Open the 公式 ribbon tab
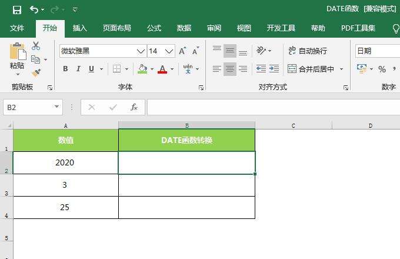 (154, 28)
